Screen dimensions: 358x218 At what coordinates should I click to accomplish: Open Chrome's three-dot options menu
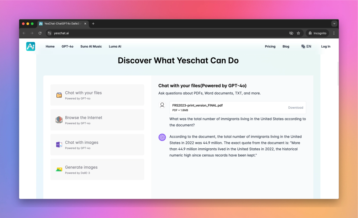pyautogui.click(x=334, y=33)
